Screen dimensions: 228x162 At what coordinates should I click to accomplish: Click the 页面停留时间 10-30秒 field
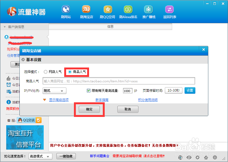tap(173, 90)
